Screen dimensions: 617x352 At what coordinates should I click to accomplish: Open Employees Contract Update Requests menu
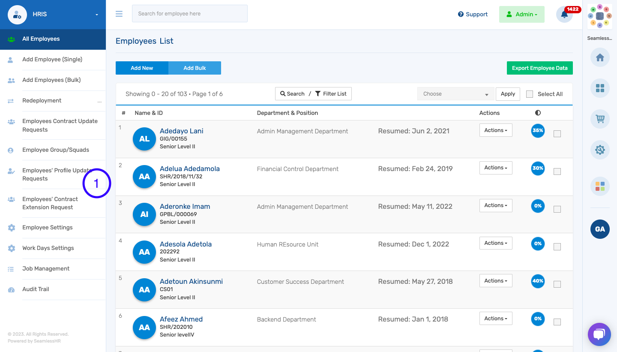pos(60,125)
